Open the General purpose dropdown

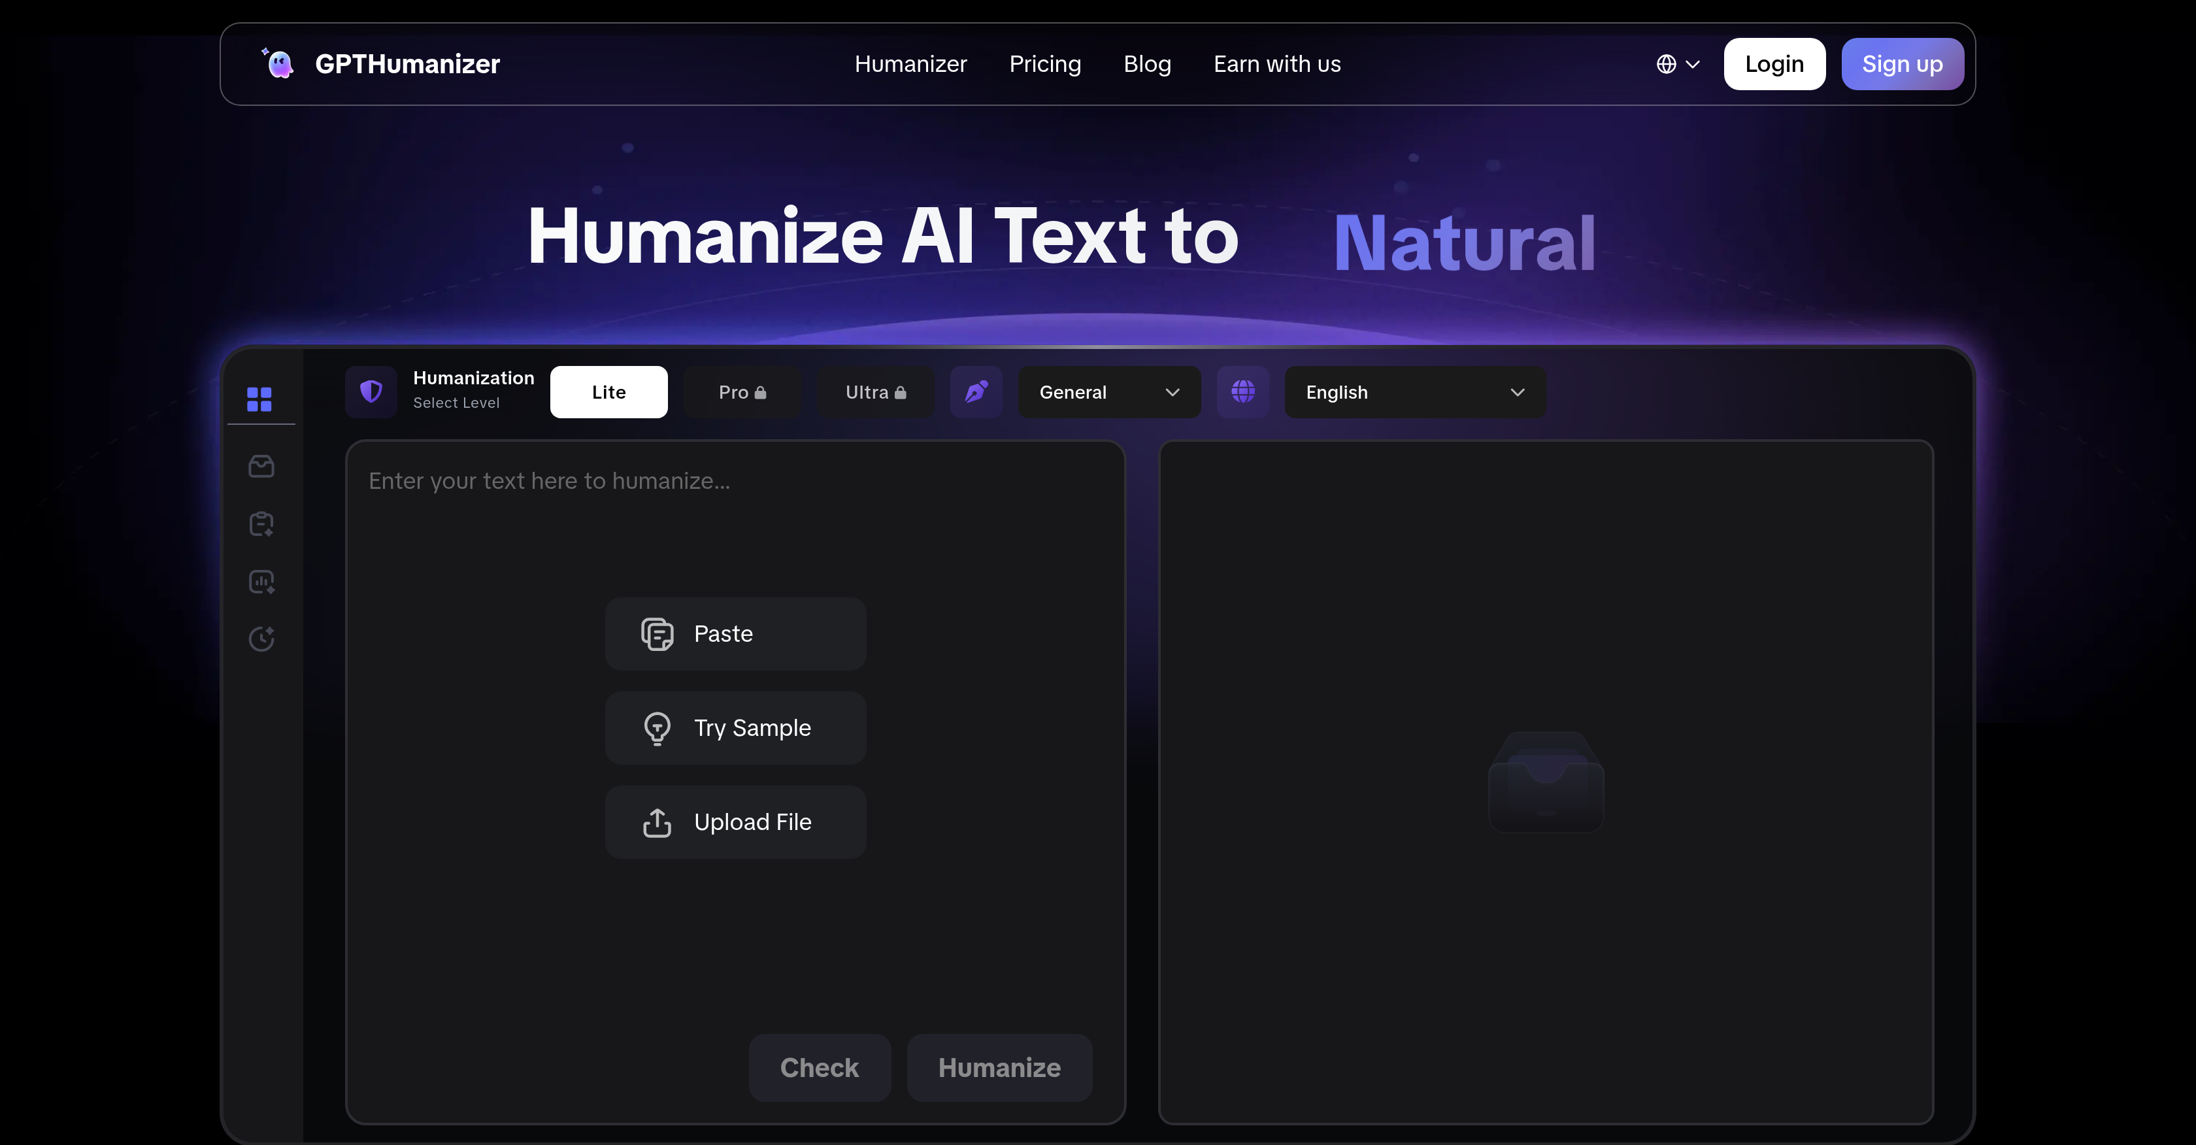tap(1108, 392)
